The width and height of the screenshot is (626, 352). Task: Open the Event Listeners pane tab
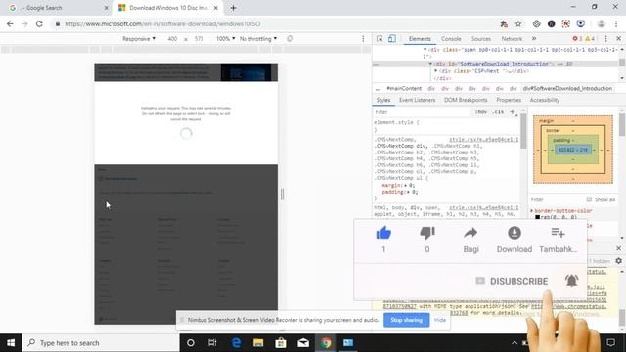point(418,100)
